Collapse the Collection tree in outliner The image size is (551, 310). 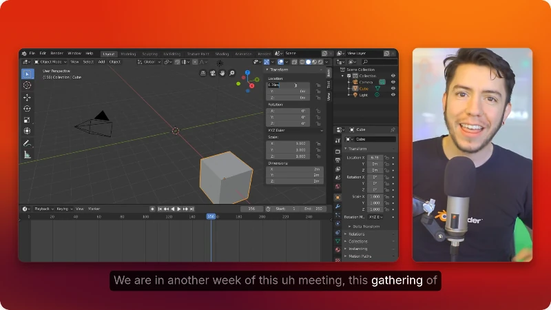click(342, 76)
